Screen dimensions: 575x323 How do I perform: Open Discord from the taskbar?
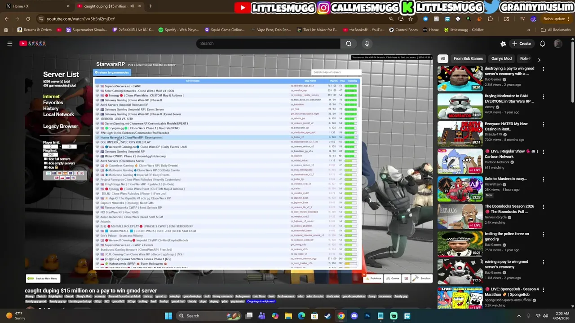coord(354,316)
